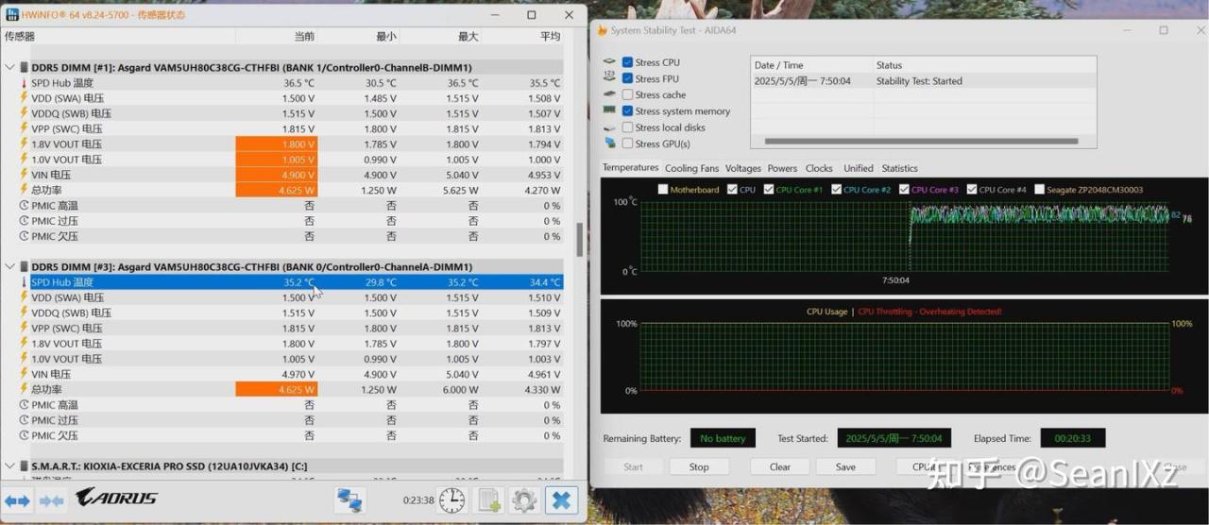Enable the Stress cache checkbox
The image size is (1209, 525).
(627, 94)
